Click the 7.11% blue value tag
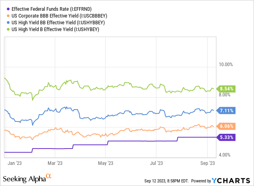This screenshot has height=186, width=254. pyautogui.click(x=227, y=110)
